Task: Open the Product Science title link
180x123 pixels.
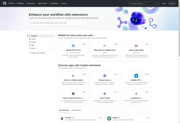Action: coord(105,80)
